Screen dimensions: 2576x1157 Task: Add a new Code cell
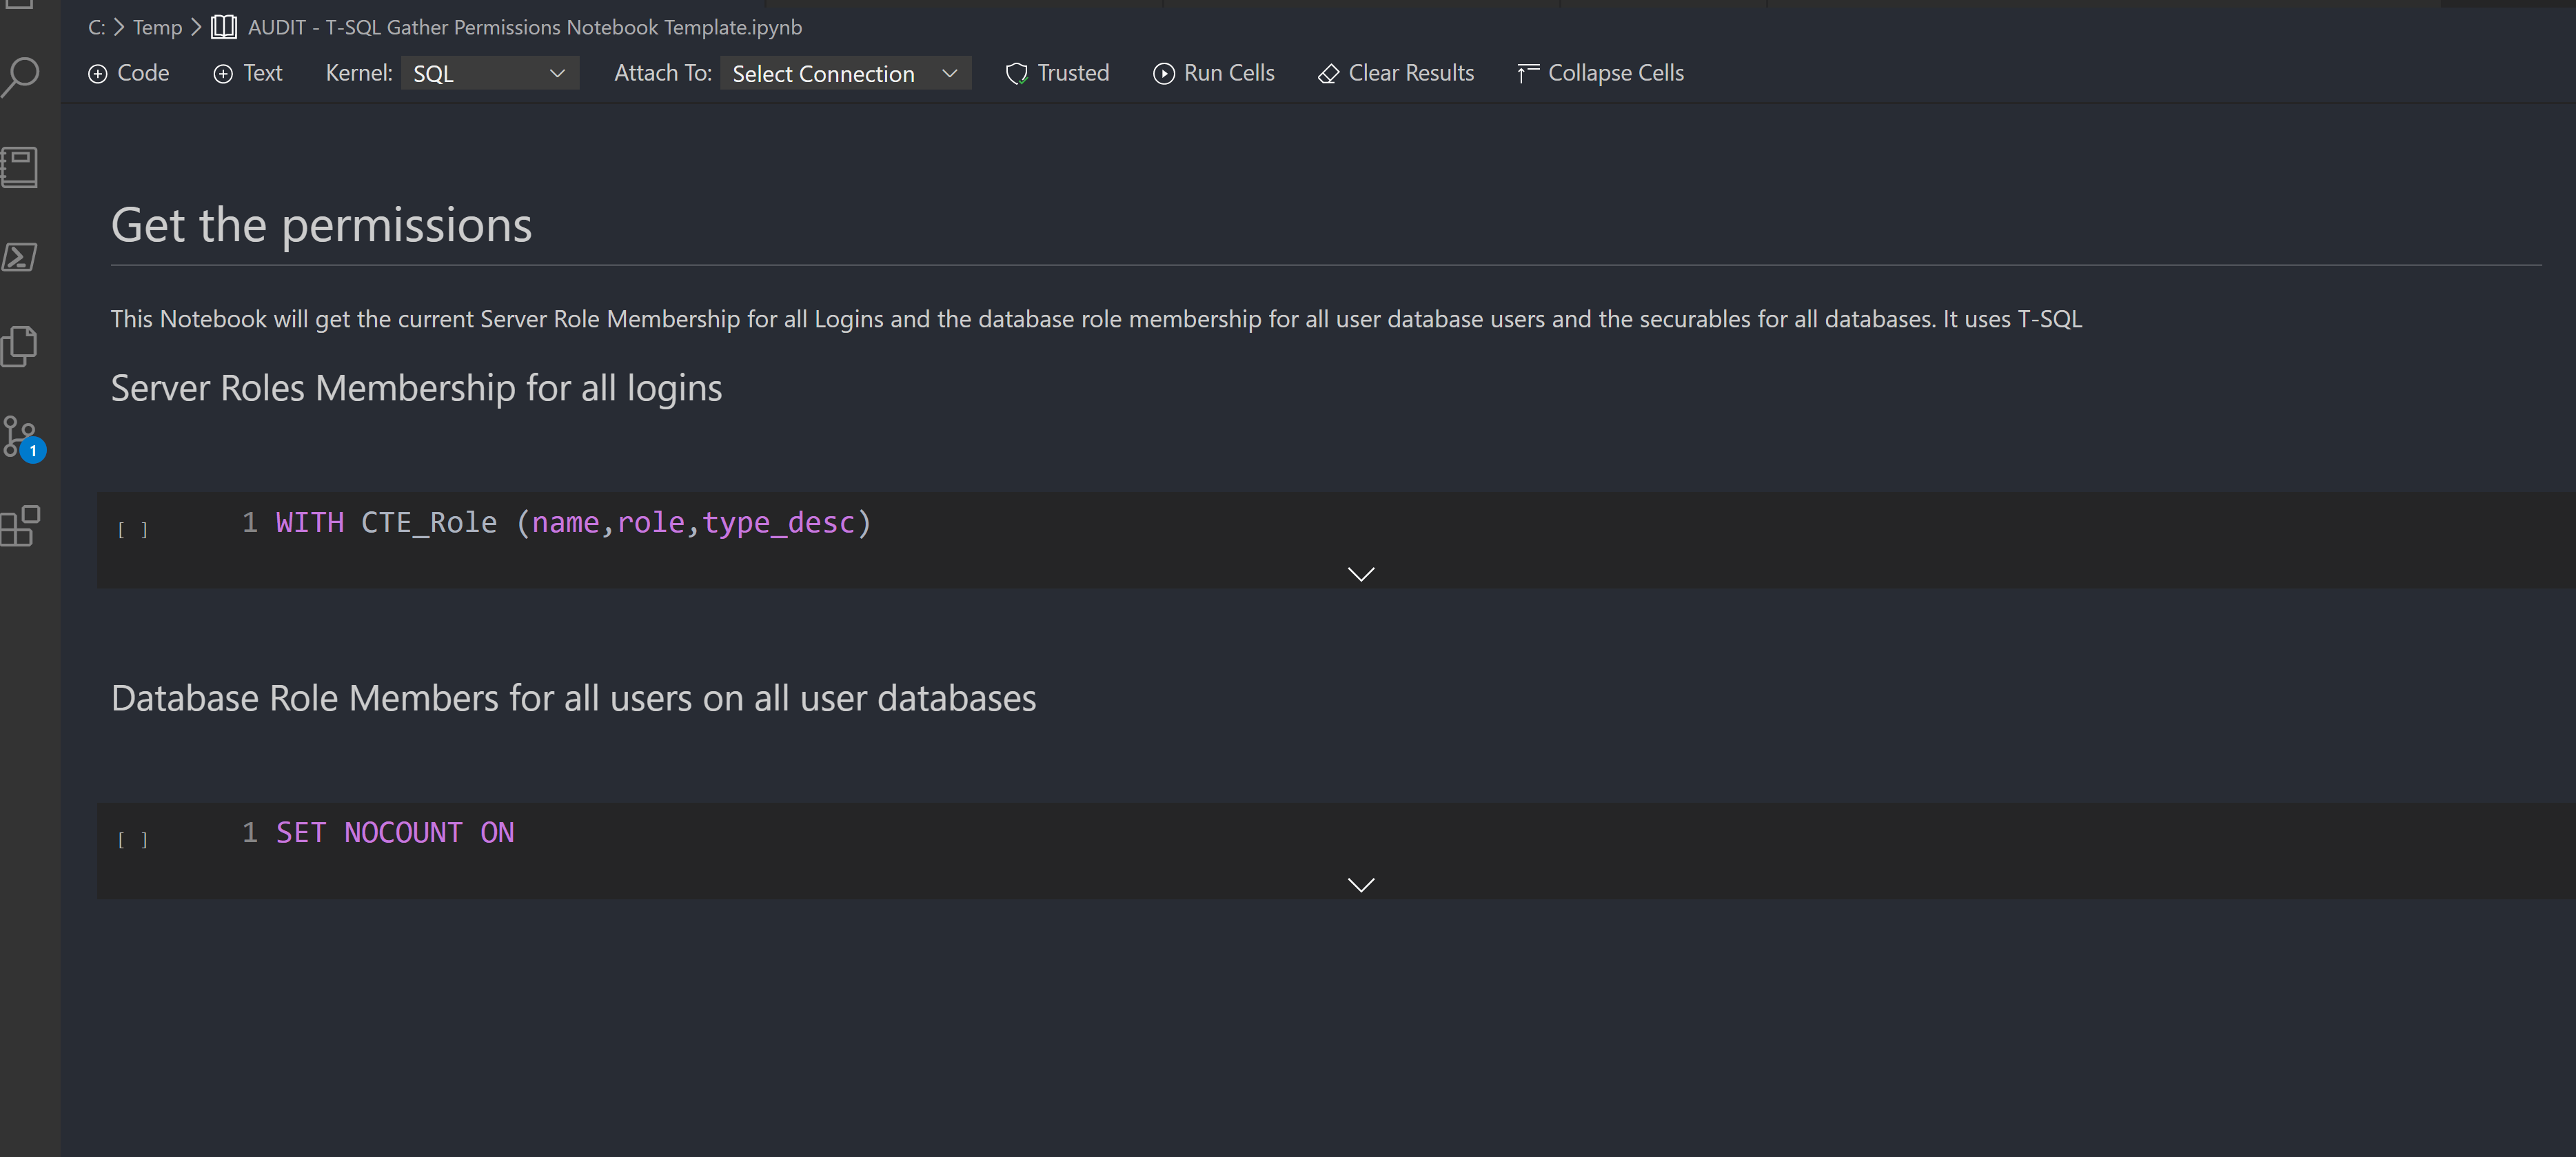(x=129, y=73)
